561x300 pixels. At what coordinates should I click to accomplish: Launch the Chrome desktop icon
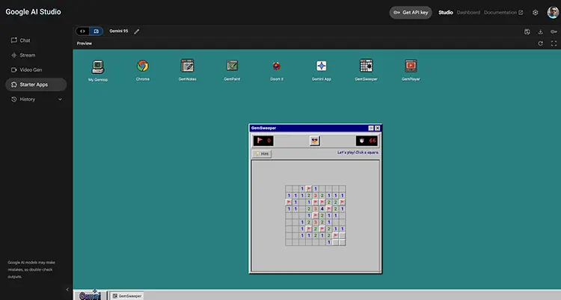[x=142, y=70]
